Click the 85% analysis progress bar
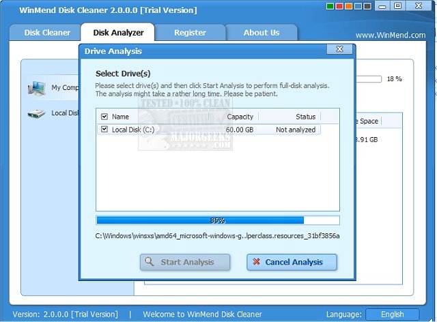 click(218, 220)
